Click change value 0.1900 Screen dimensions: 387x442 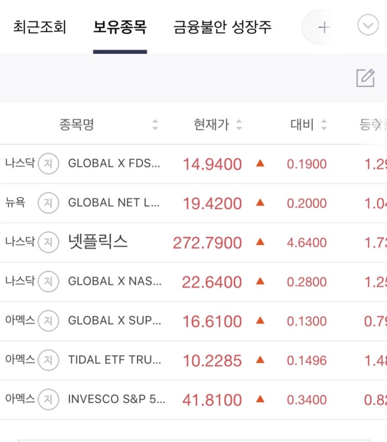(307, 164)
